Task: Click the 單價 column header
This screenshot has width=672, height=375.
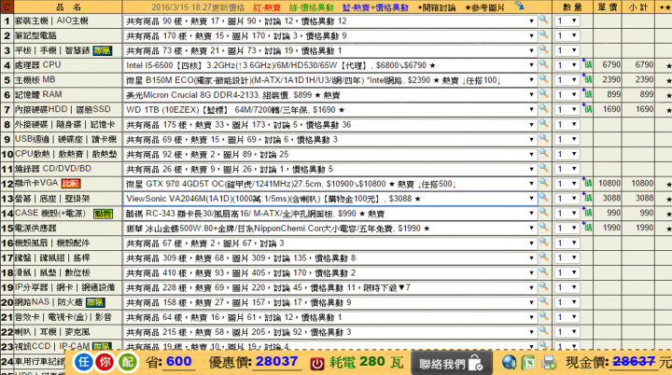Action: pyautogui.click(x=608, y=7)
